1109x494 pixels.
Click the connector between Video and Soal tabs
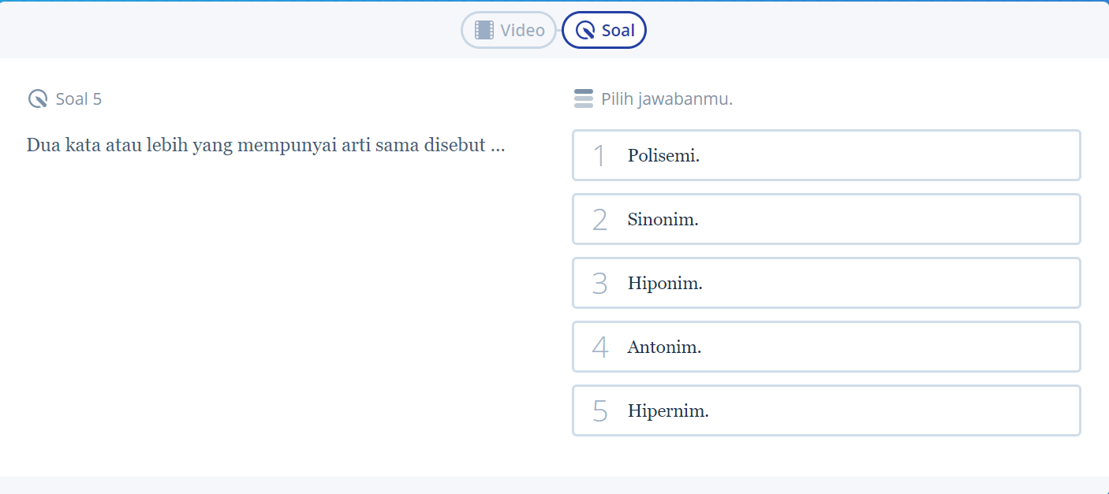(558, 30)
